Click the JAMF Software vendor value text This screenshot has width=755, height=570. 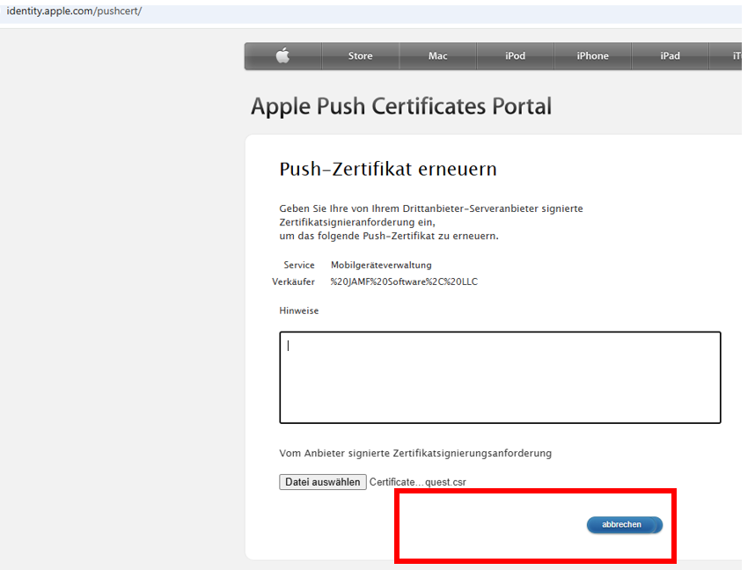(404, 281)
